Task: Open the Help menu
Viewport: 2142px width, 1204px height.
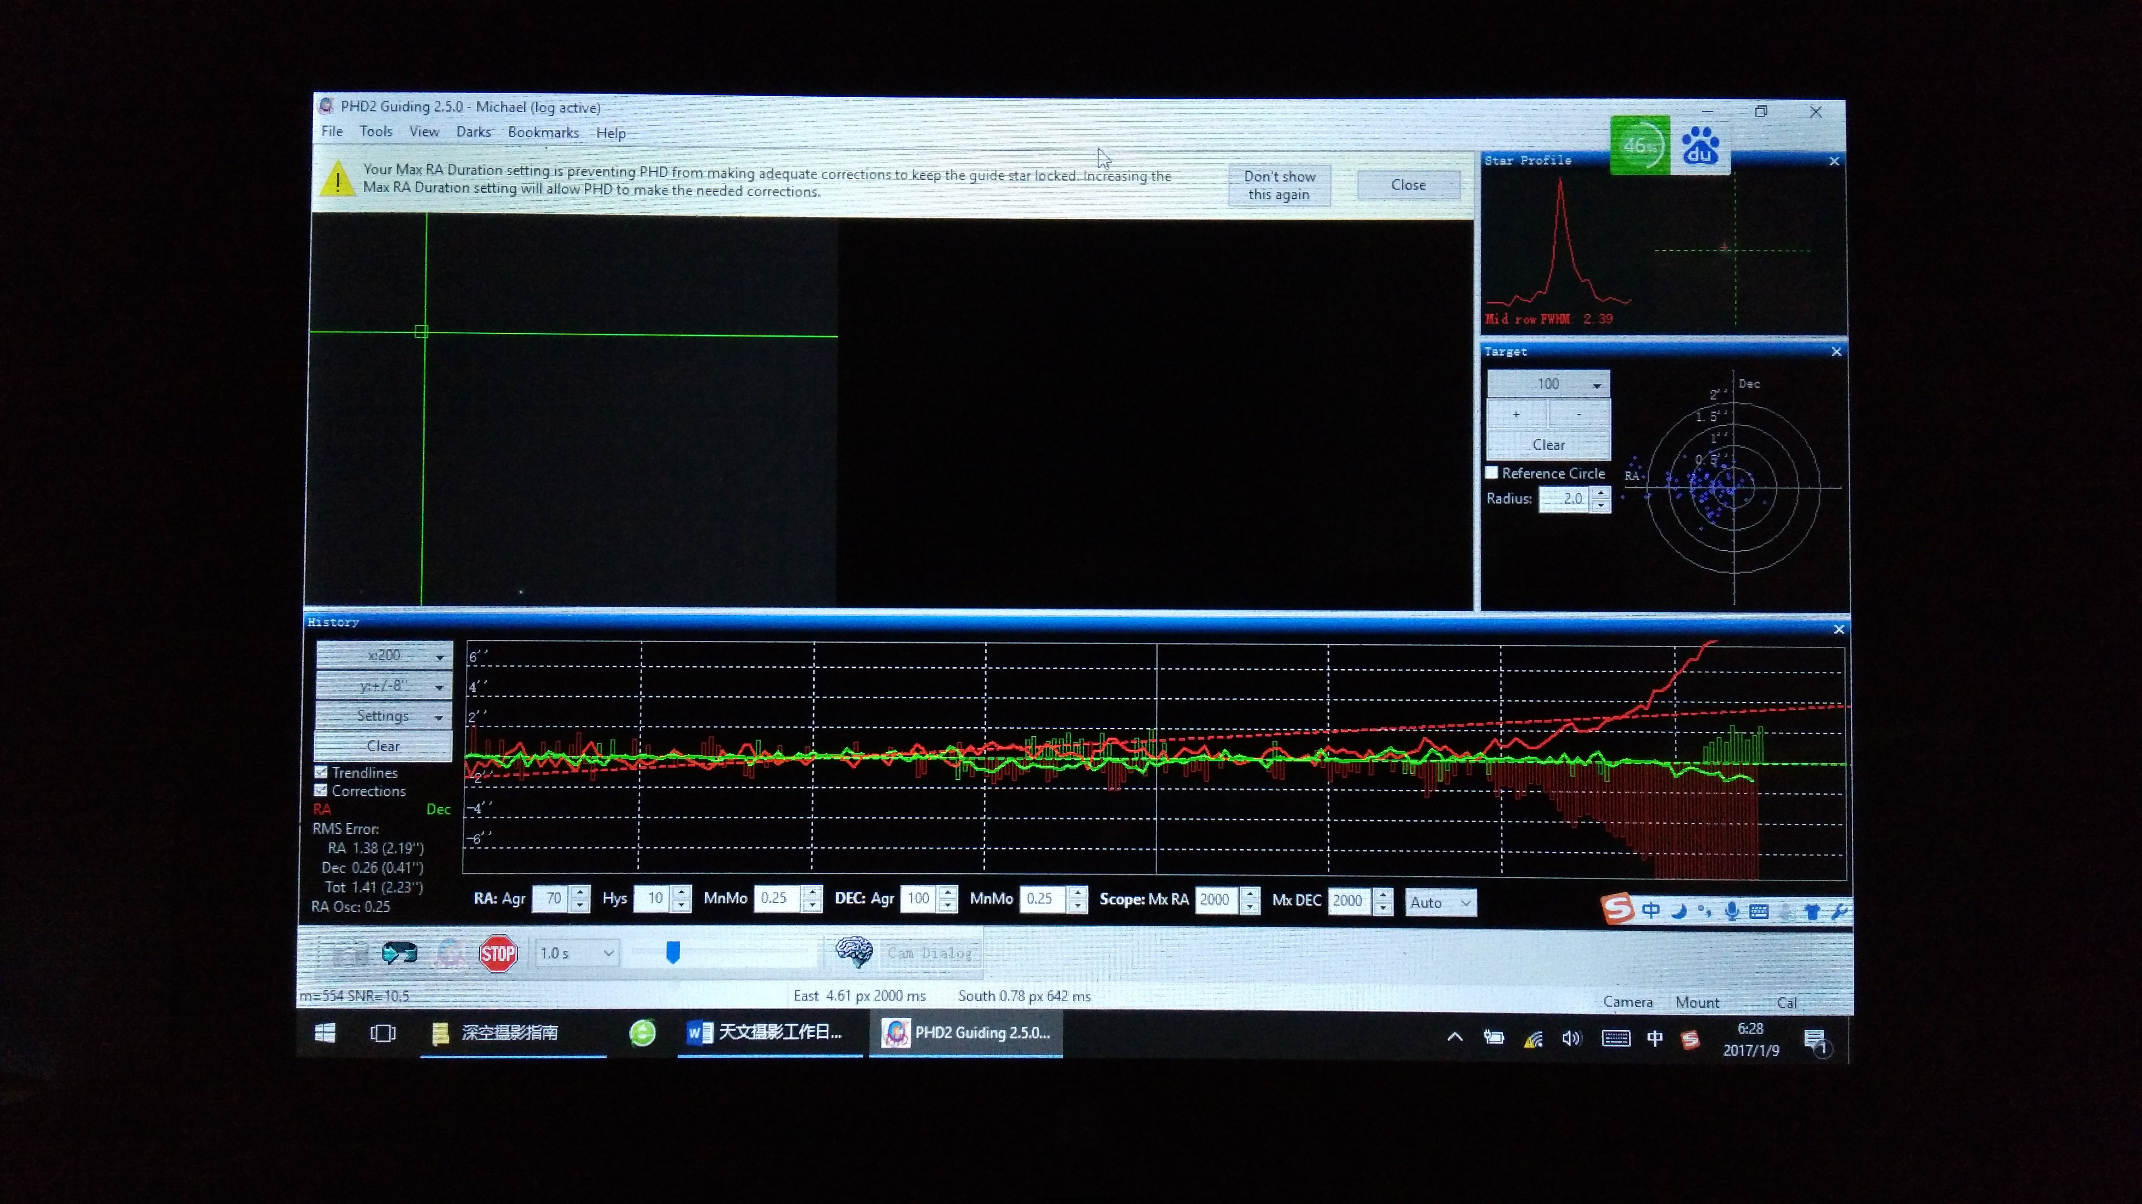Action: (x=611, y=133)
